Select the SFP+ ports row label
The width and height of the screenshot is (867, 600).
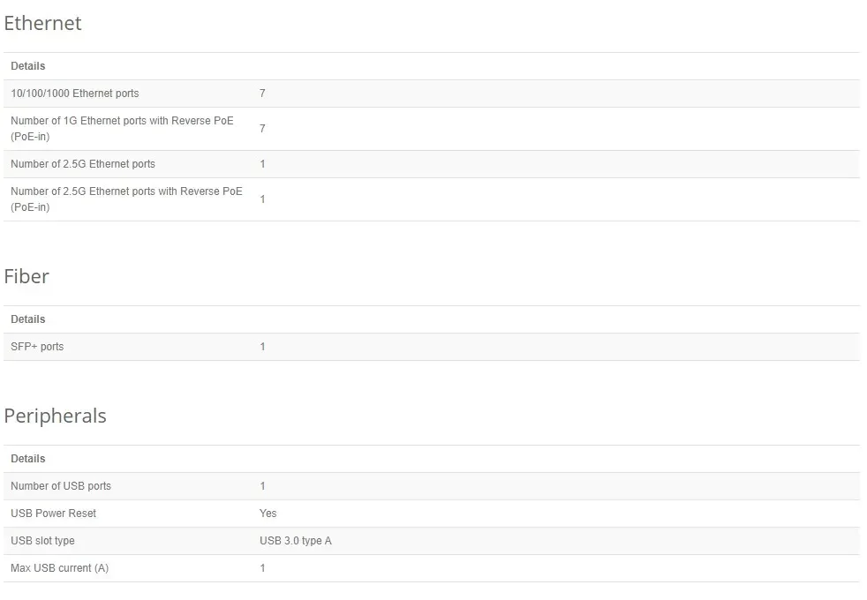pyautogui.click(x=37, y=347)
